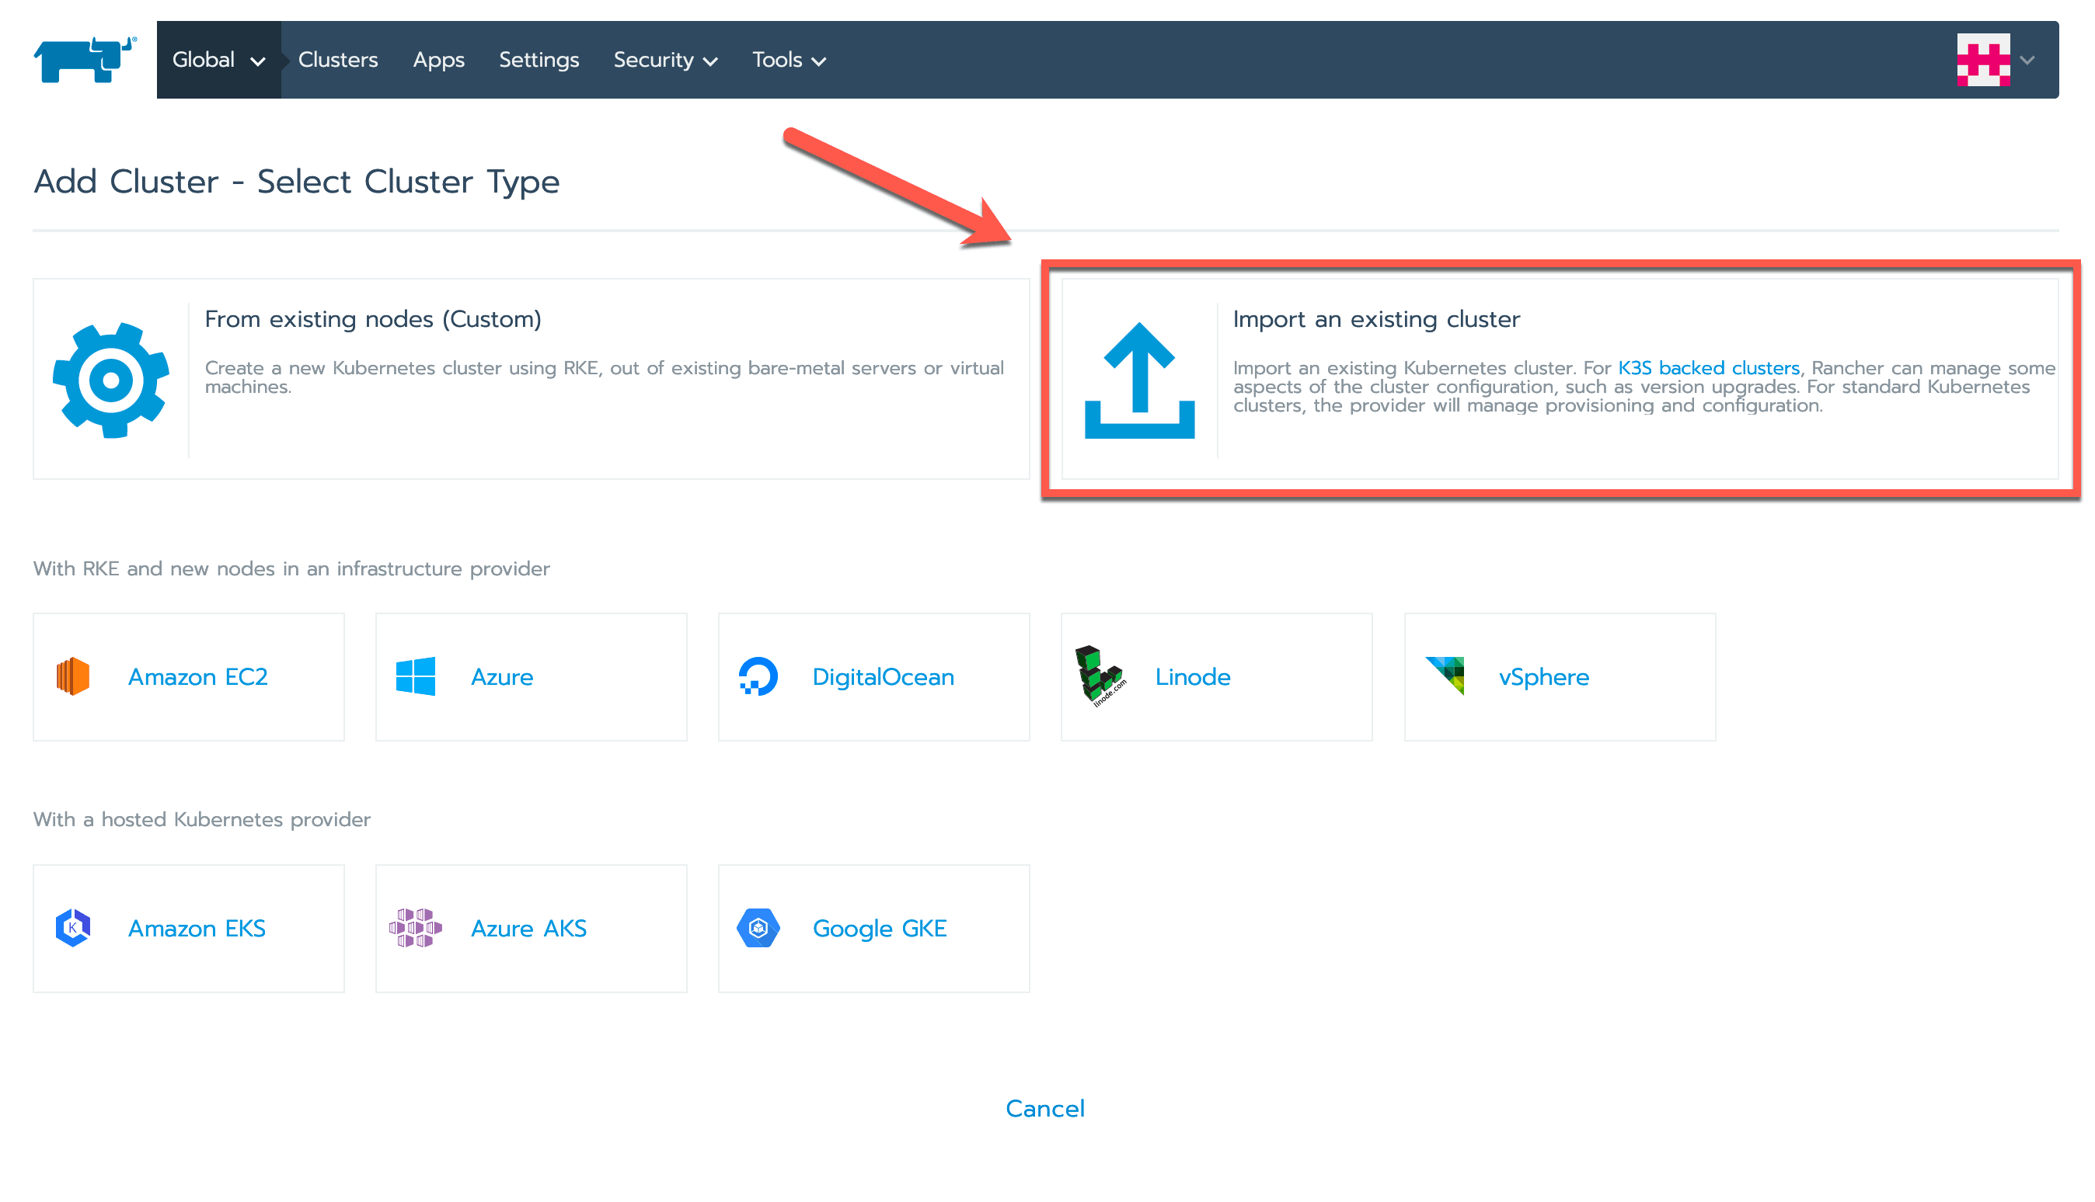The height and width of the screenshot is (1202, 2095).
Task: Choose the Azure AKS label
Action: pyautogui.click(x=528, y=929)
